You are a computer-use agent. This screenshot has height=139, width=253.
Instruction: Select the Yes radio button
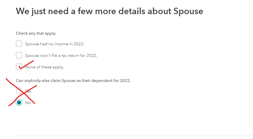[19, 91]
